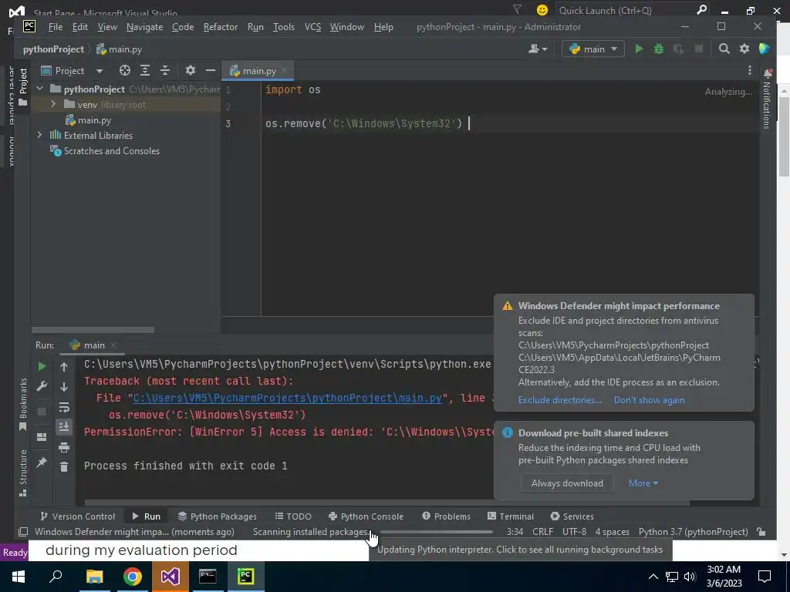Click Visual Studio Quick Launch search box
790x592 pixels.
point(633,10)
